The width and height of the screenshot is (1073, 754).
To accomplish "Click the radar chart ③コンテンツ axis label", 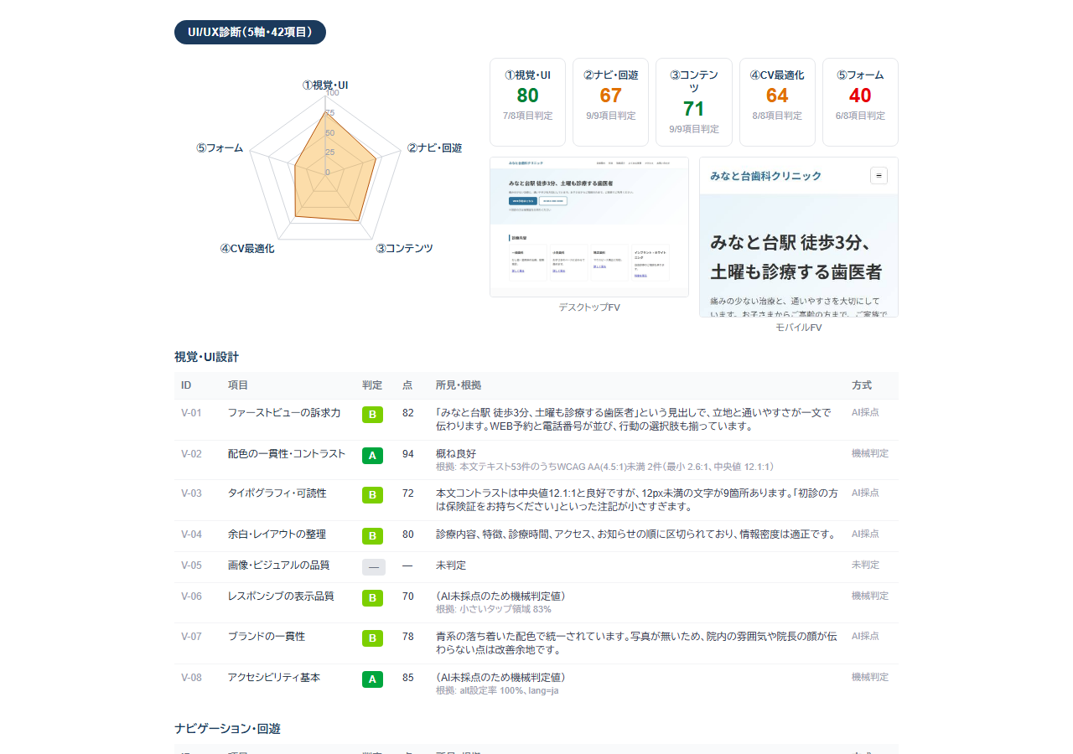I will pos(404,248).
